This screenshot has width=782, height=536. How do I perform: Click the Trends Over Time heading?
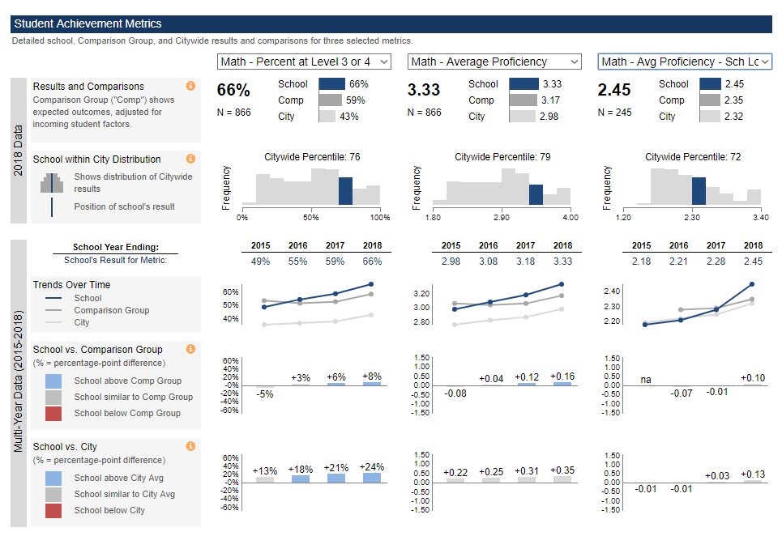tap(71, 285)
